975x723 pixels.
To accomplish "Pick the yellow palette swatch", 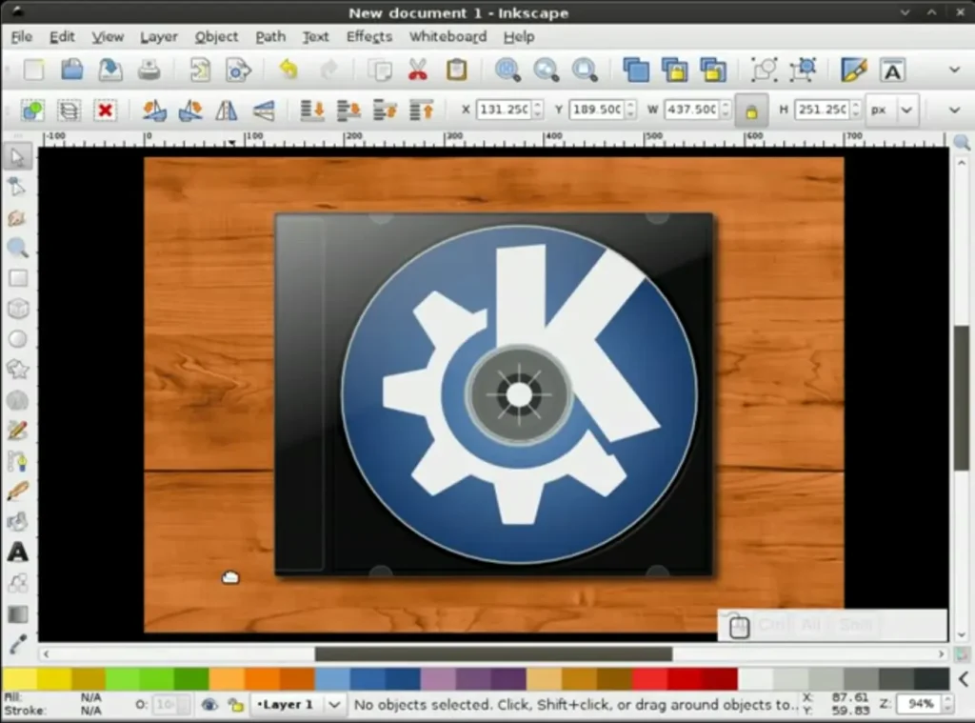I will click(20, 679).
